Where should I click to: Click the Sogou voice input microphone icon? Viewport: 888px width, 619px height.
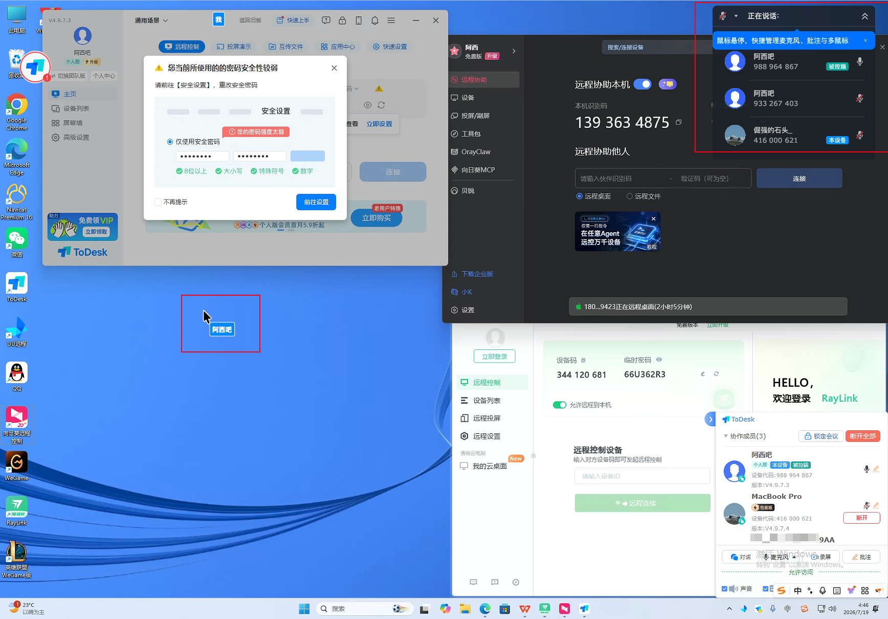(823, 590)
